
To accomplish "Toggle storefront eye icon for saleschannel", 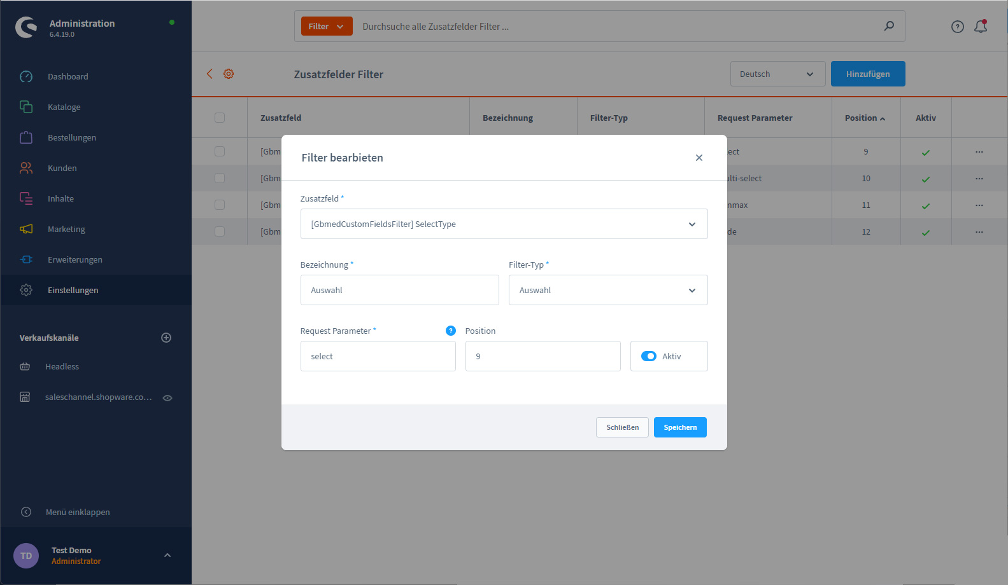I will coord(167,397).
